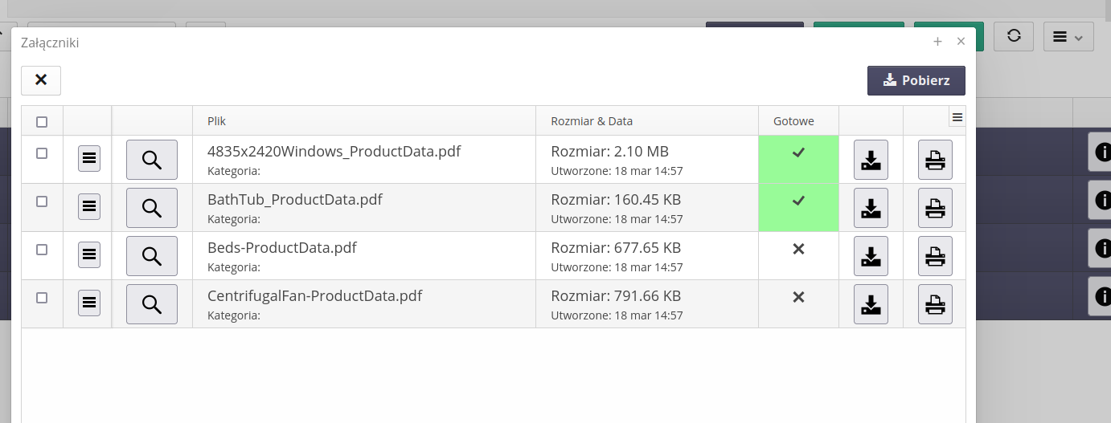Expand the hamburger dropdown in the top toolbar
The image size is (1111, 423).
tap(1068, 37)
